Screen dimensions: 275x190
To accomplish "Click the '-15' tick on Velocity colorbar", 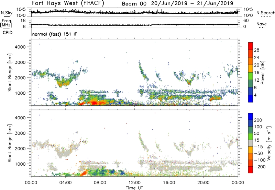I will [x=258, y=147].
